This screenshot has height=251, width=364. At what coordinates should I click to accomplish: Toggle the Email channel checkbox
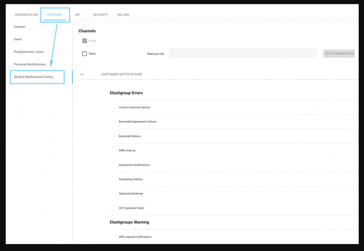[x=85, y=41]
